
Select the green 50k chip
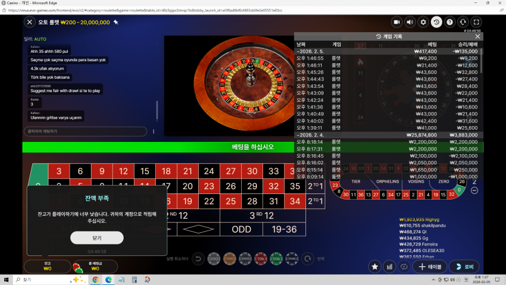point(276,258)
